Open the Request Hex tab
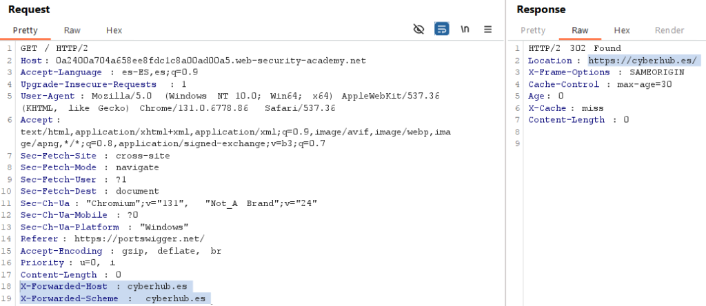Screen dimensions: 706x306 pos(114,30)
